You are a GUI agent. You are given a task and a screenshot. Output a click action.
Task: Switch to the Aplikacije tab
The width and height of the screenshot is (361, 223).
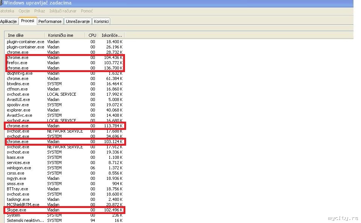[x=9, y=21]
